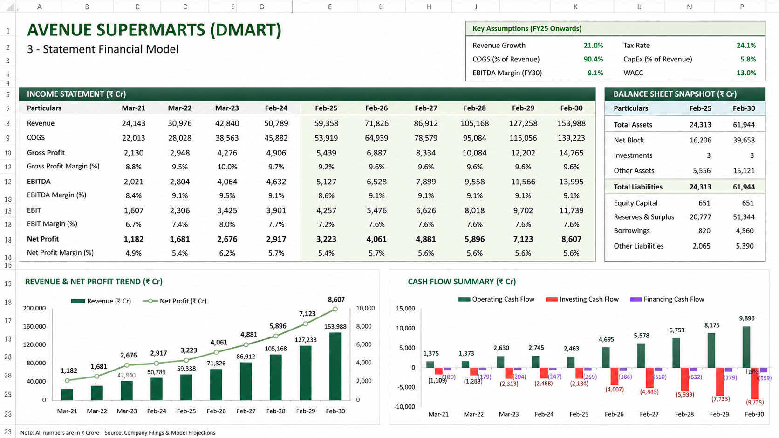This screenshot has height=438, width=779.
Task: Select the Mar-22 column header in Income Statement
Action: pyautogui.click(x=180, y=108)
